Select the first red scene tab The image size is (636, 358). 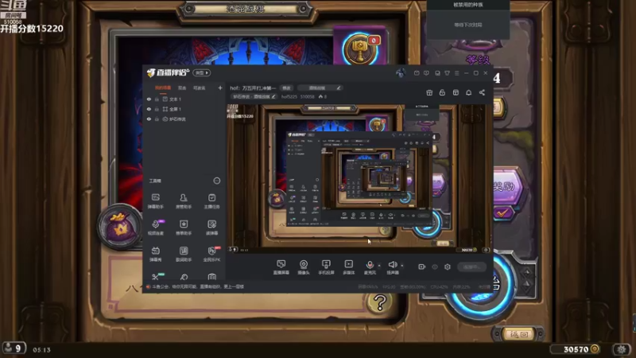tap(163, 88)
